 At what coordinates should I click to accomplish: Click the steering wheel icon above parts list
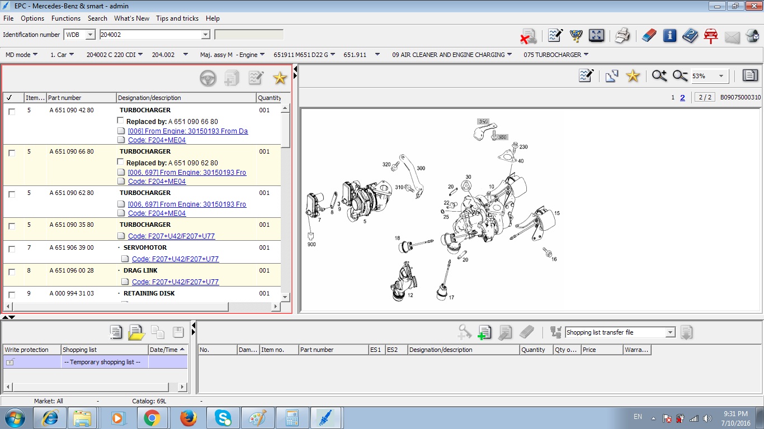208,78
